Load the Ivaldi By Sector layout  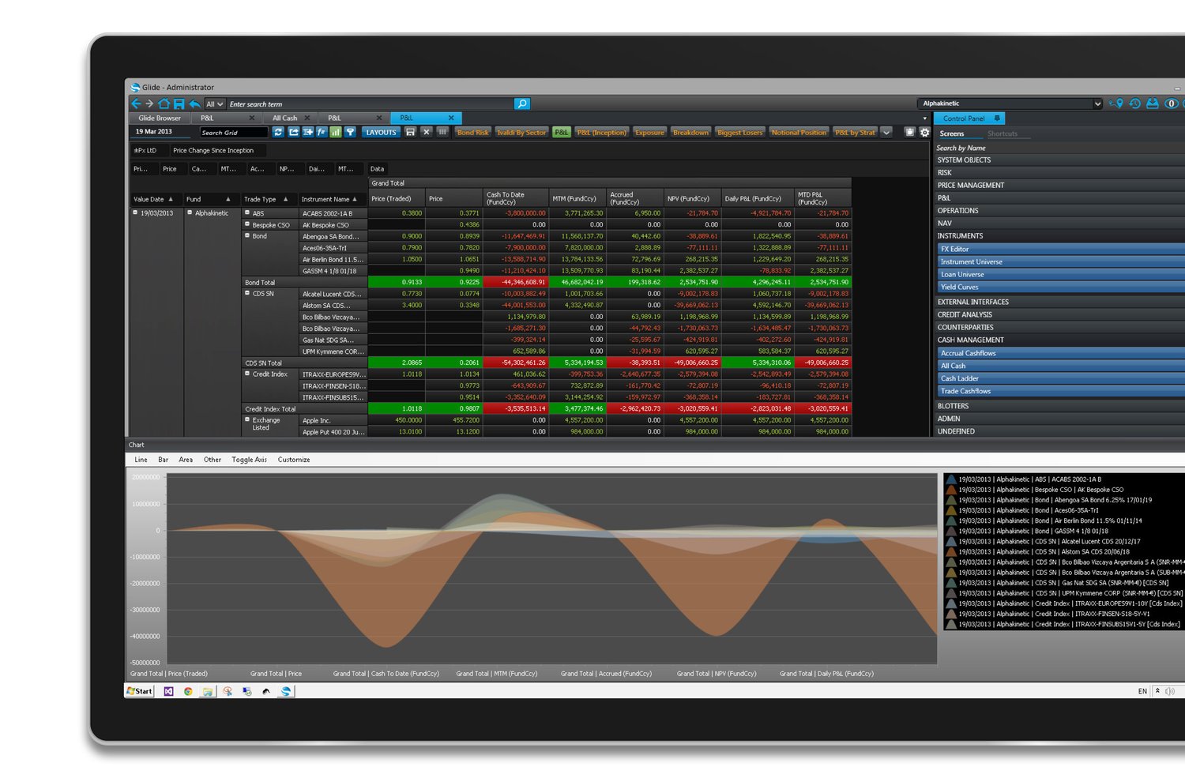521,132
